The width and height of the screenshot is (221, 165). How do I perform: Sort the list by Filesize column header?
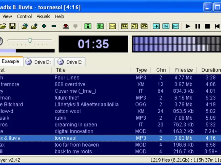(183, 70)
